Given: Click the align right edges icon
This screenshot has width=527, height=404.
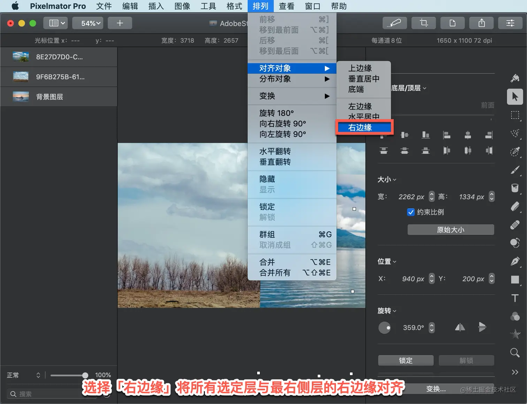Looking at the screenshot, I should [x=489, y=135].
